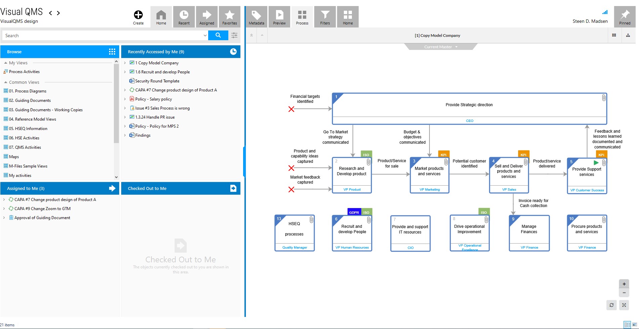The width and height of the screenshot is (639, 329).
Task: Open the Favorites view
Action: [229, 16]
